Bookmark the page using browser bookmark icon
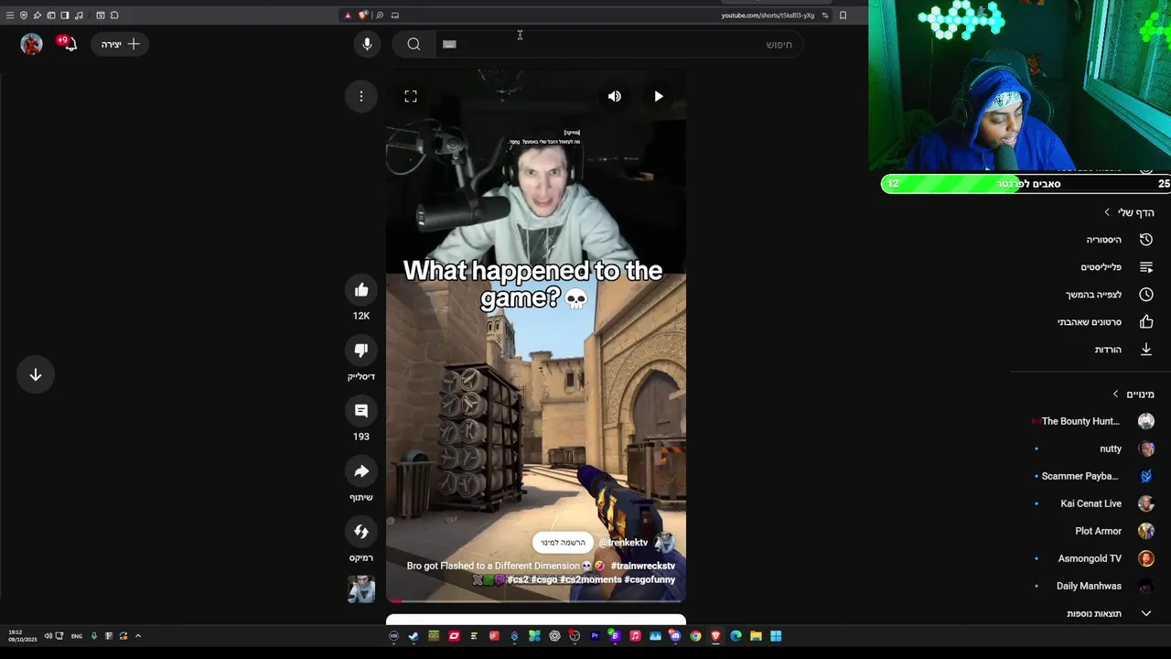The height and width of the screenshot is (659, 1171). click(x=843, y=15)
